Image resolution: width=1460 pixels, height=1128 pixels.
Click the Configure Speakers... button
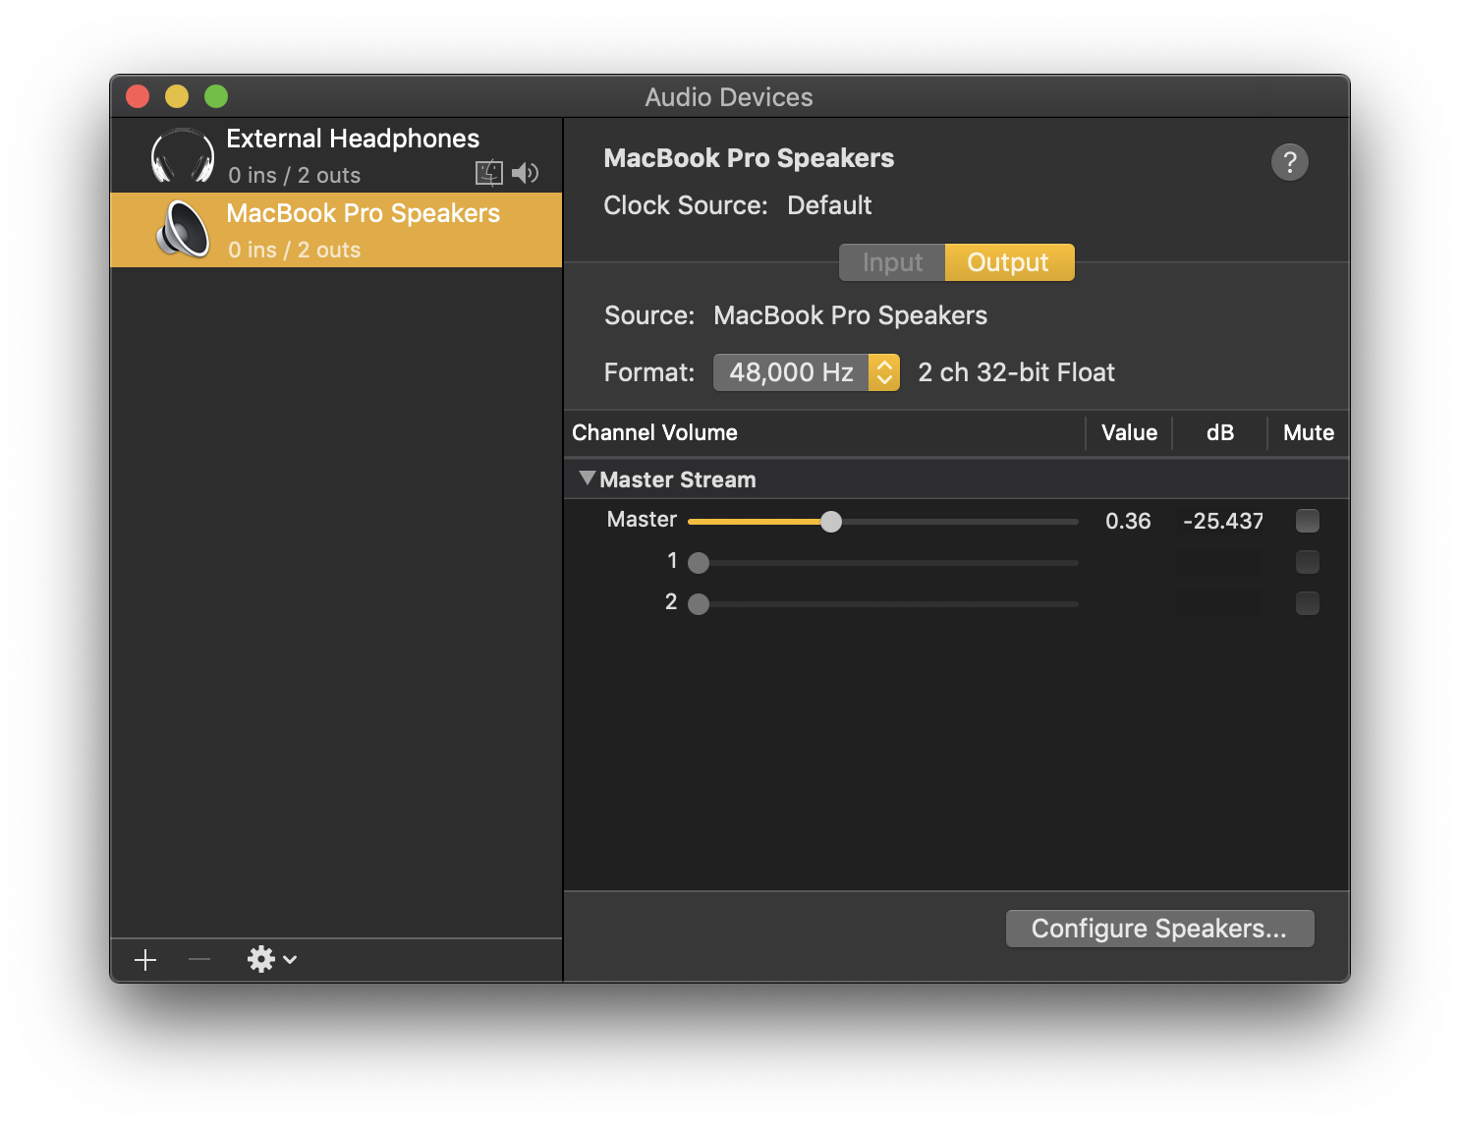point(1159,929)
